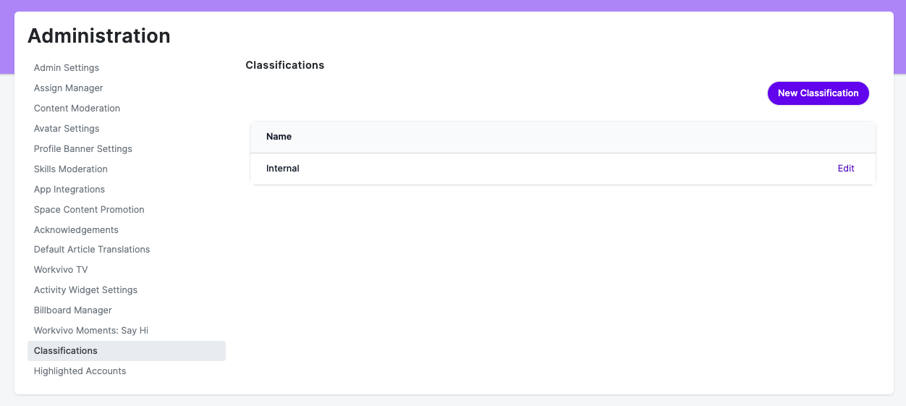Click the Classifications section title
The image size is (906, 406).
pos(285,65)
